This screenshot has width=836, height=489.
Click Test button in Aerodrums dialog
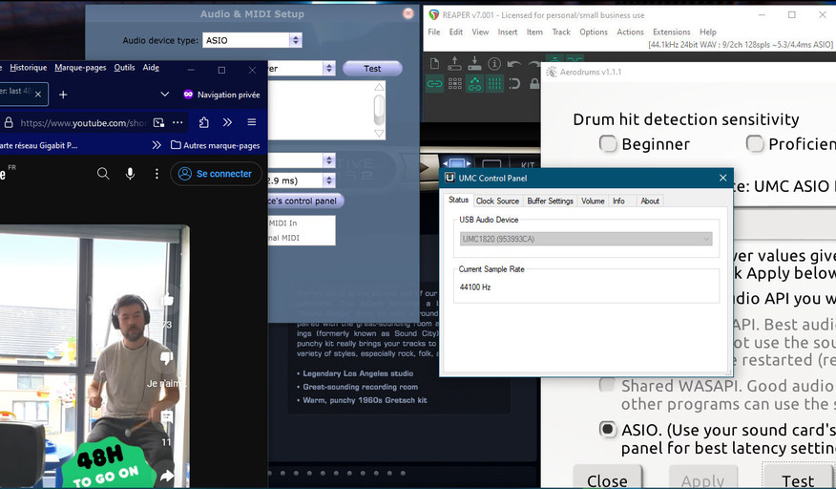[x=798, y=479]
